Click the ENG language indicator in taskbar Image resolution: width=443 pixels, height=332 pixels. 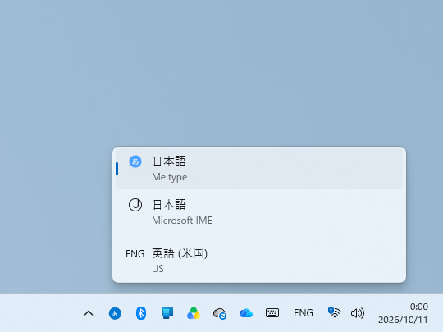tap(304, 313)
